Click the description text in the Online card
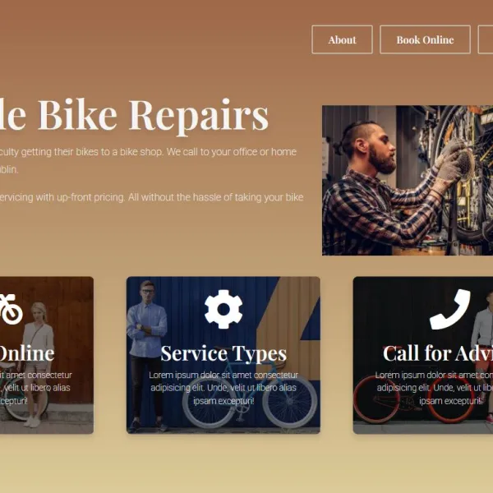Screen dimensions: 493x493 [x=35, y=388]
